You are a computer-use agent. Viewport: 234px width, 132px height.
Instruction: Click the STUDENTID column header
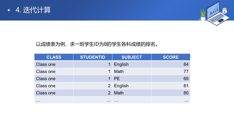click(93, 57)
